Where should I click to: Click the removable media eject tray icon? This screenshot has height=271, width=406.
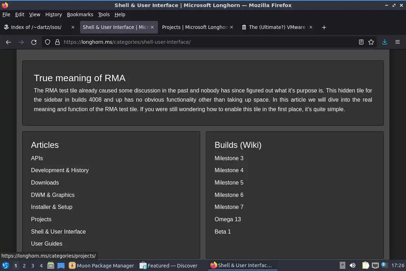342,266
